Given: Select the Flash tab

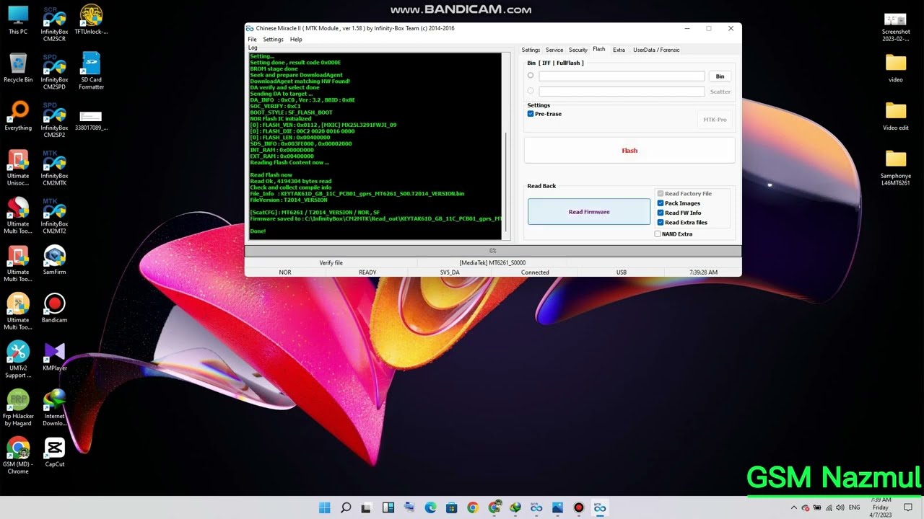Looking at the screenshot, I should (599, 49).
